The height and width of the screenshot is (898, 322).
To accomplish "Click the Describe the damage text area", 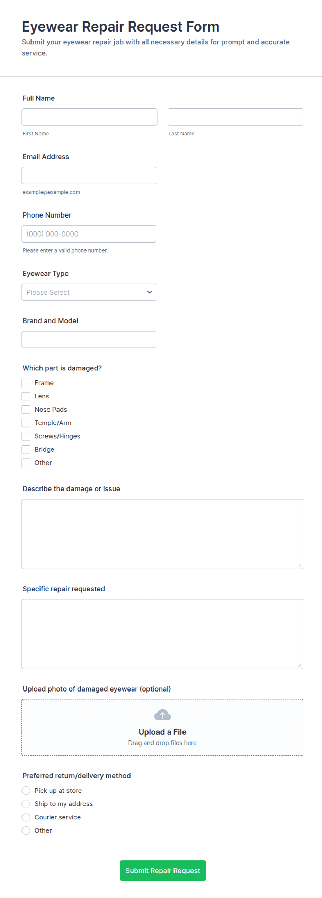I will pyautogui.click(x=162, y=534).
